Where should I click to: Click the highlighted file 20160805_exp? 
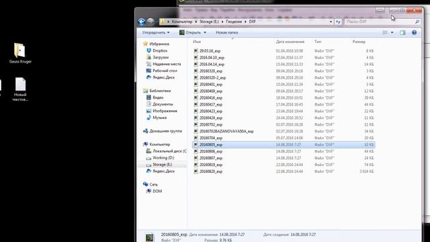click(x=284, y=145)
